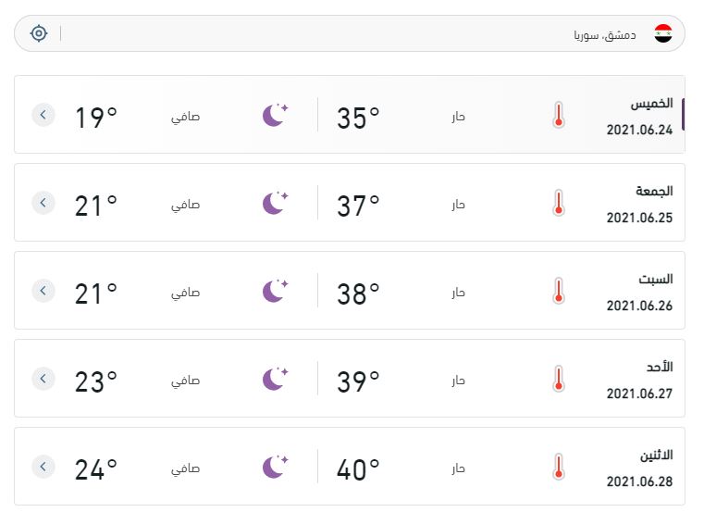
Task: Open the Sunday 2021.06.27 date text
Action: (639, 393)
